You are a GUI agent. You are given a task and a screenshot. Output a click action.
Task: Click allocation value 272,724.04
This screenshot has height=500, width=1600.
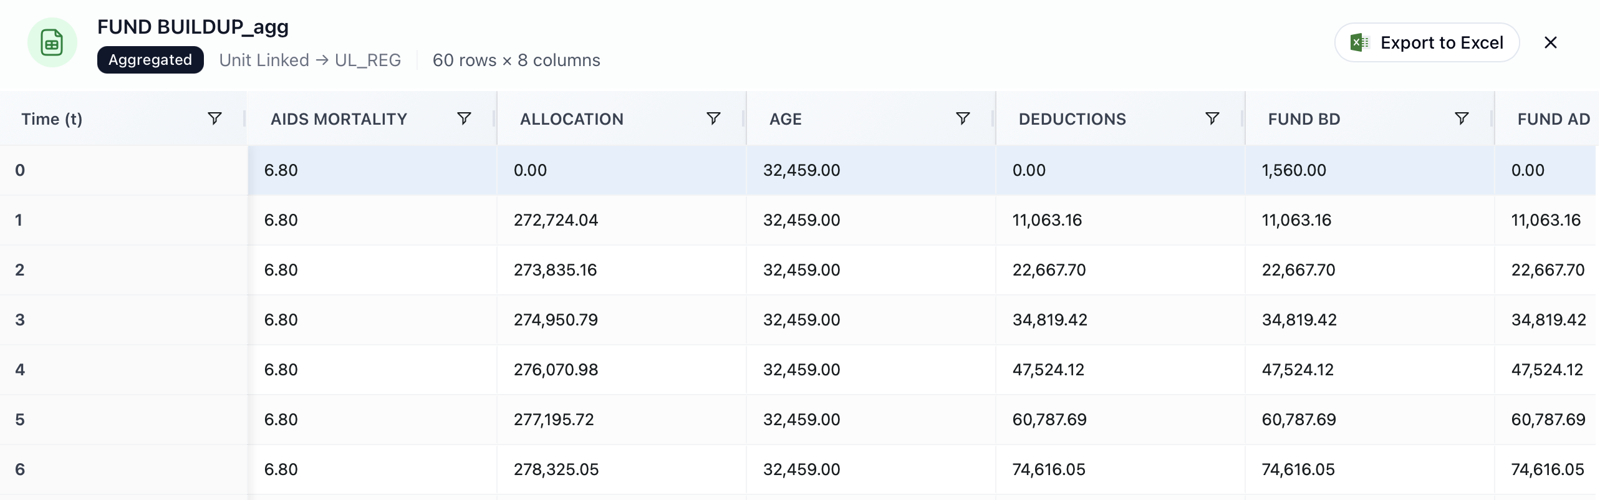(556, 220)
